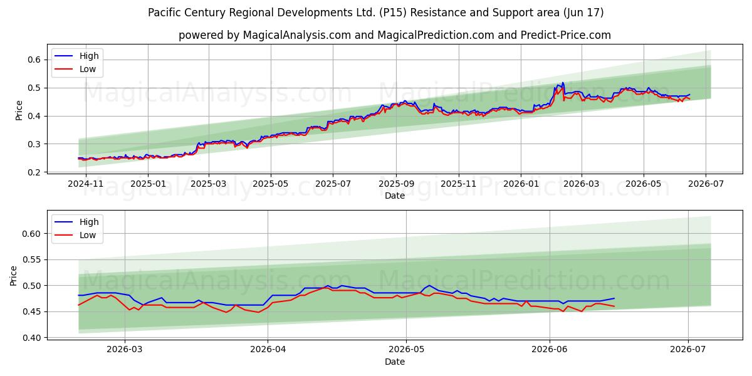
Task: Click the '2026-01' x-axis label in the top chart
Action: pos(521,184)
